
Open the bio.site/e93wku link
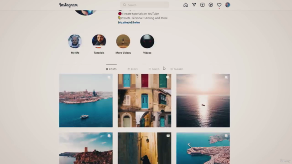coord(129,22)
